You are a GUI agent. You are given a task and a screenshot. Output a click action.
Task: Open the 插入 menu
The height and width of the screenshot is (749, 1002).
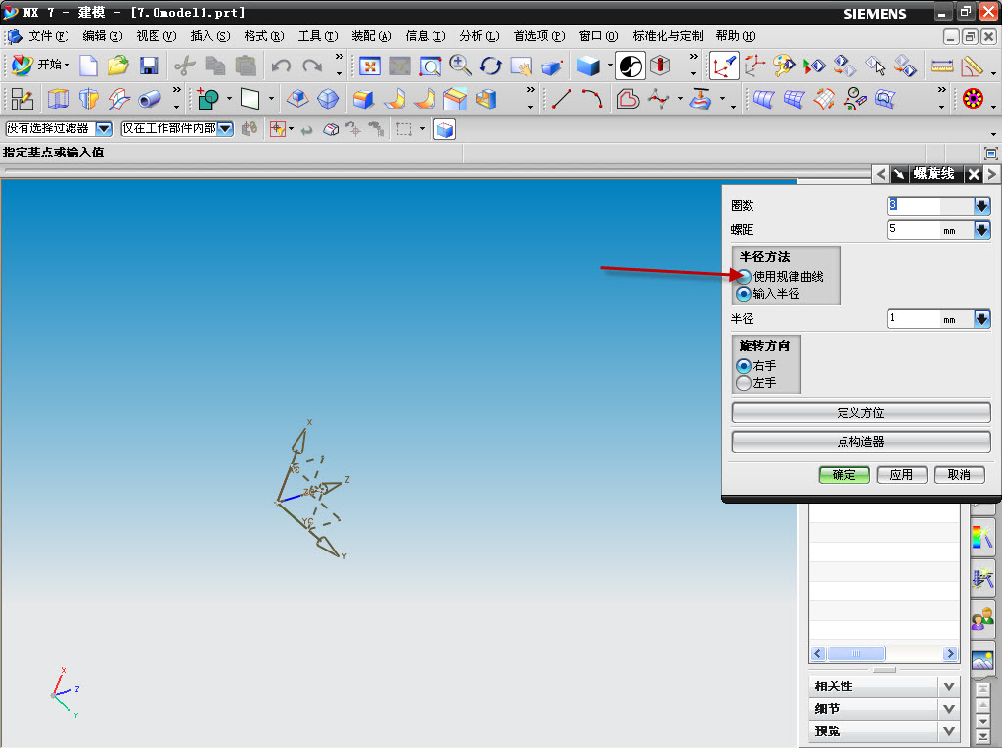[210, 36]
